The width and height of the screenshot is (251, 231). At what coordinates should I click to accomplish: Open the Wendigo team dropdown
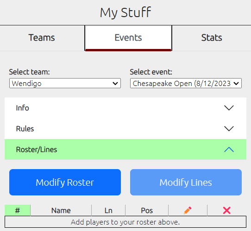(65, 83)
